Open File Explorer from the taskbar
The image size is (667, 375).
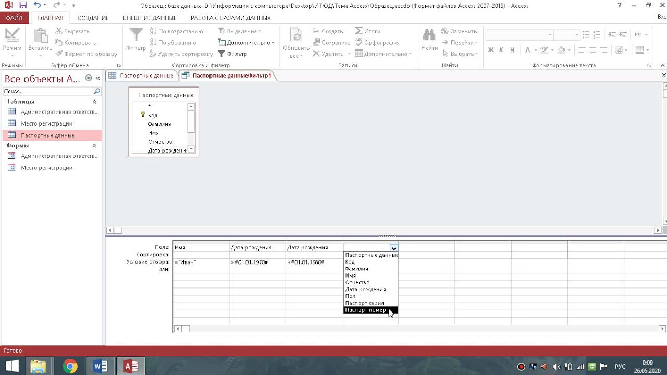[38, 366]
